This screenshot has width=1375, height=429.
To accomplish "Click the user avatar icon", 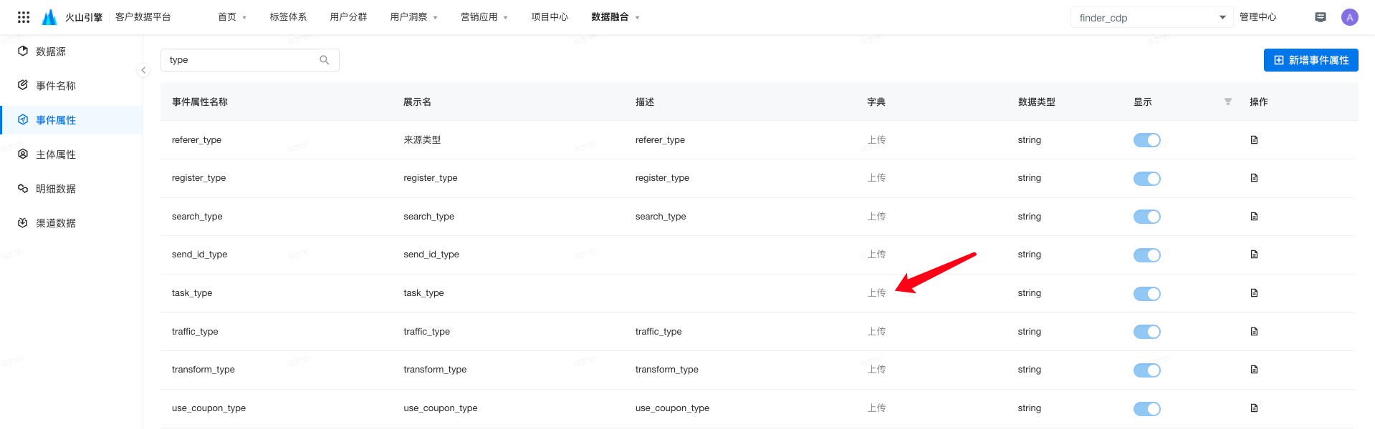I will (x=1349, y=17).
